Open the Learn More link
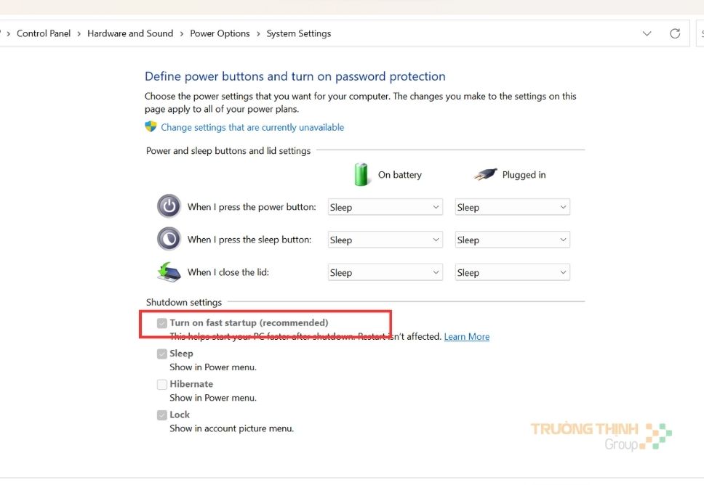The image size is (704, 485). tap(467, 337)
